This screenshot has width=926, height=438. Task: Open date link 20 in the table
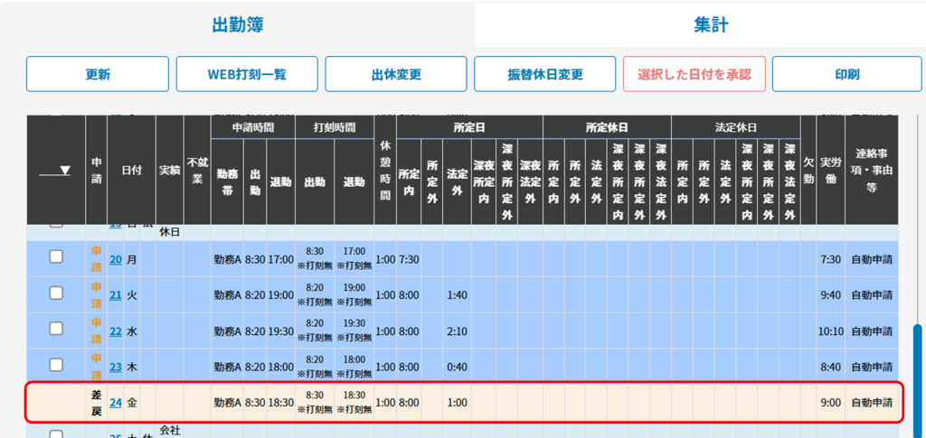click(116, 259)
